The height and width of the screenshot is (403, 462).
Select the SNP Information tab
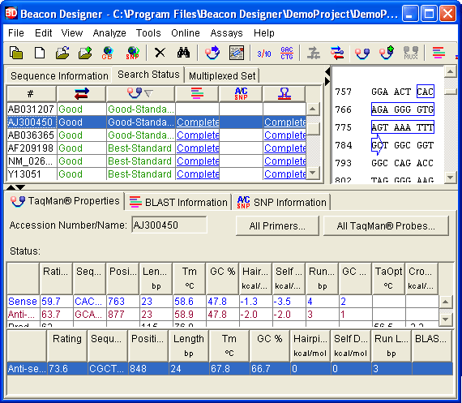tap(282, 203)
